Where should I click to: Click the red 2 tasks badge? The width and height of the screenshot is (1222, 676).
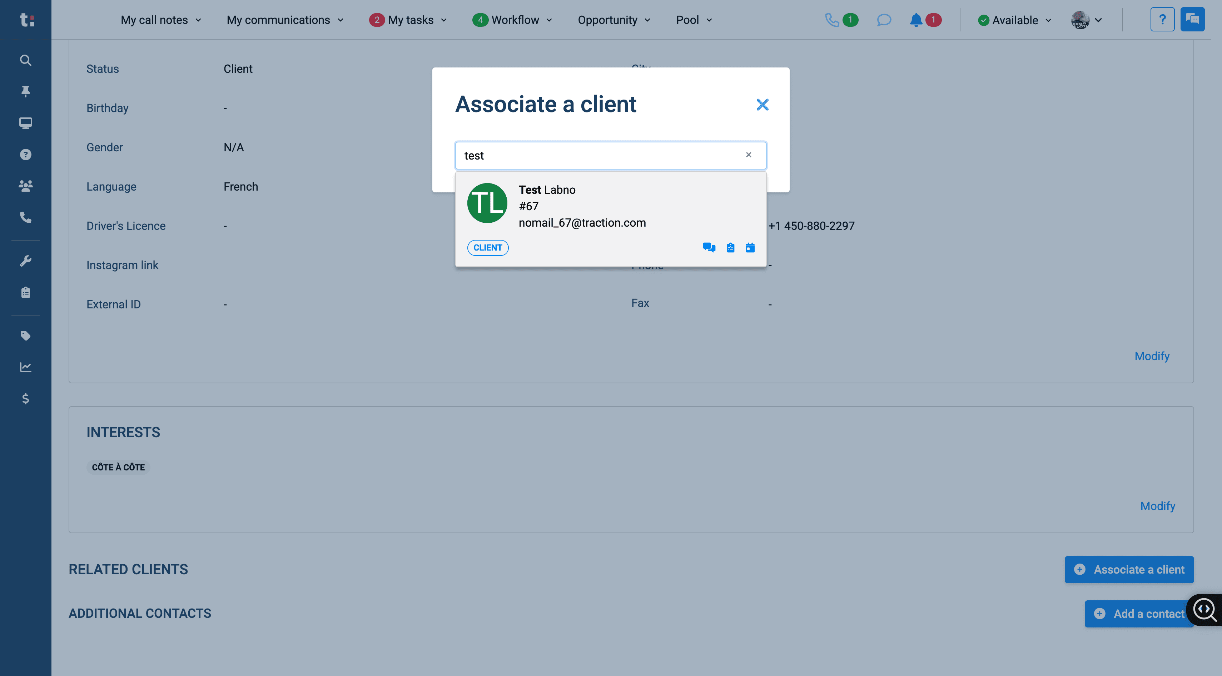coord(377,20)
